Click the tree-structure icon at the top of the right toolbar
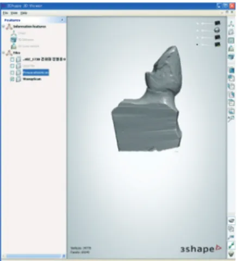 (x=231, y=24)
